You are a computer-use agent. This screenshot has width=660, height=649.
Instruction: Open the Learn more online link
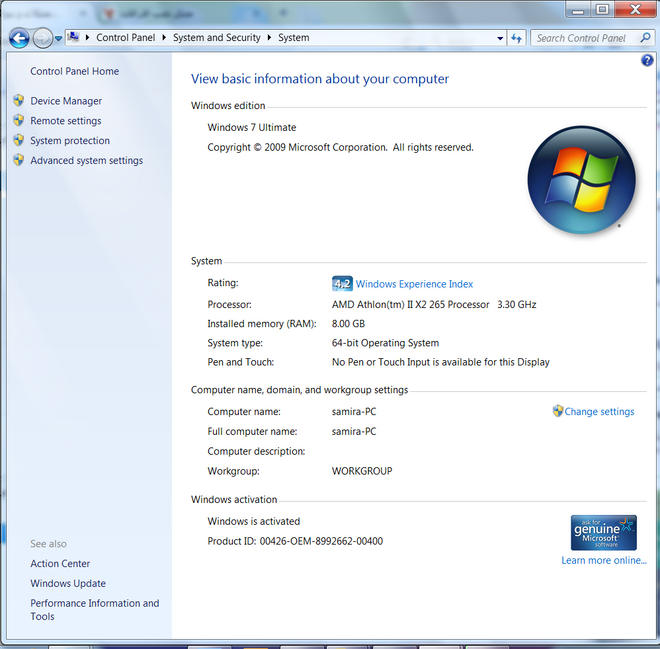(x=604, y=560)
